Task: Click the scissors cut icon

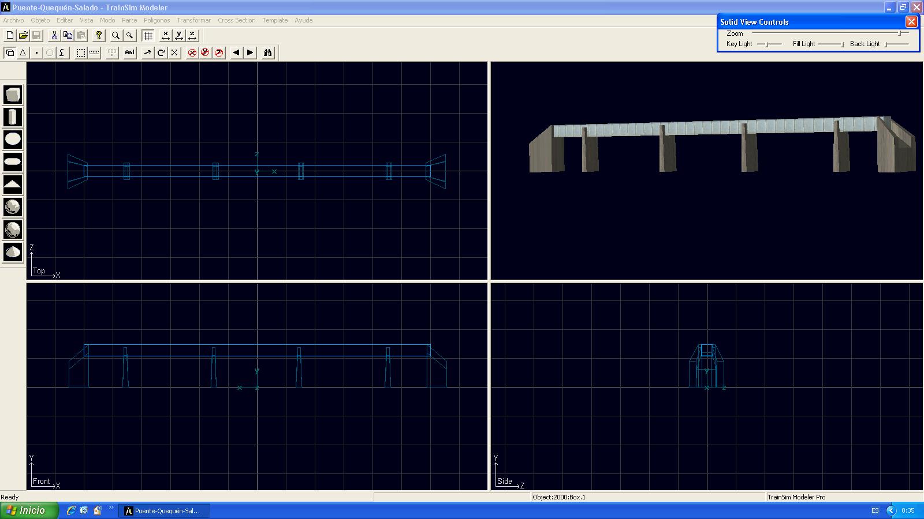Action: (54, 35)
